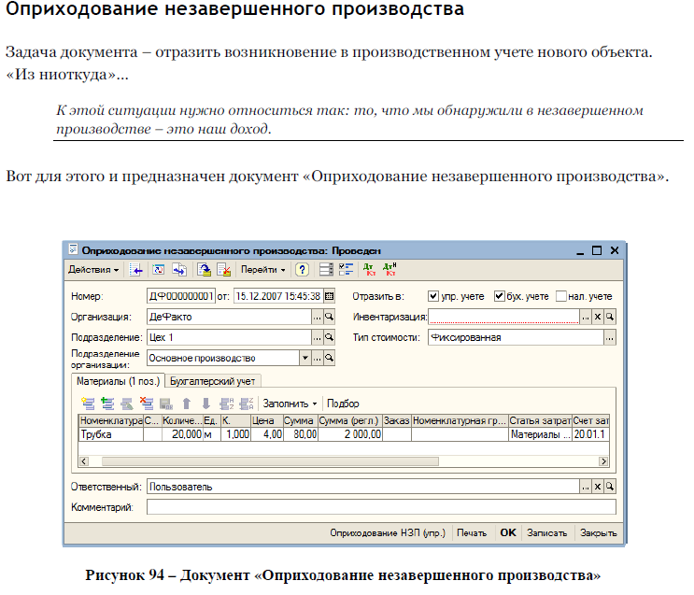Image resolution: width=694 pixels, height=595 pixels.
Task: Click the structure of subordination list icon
Action: point(326,270)
